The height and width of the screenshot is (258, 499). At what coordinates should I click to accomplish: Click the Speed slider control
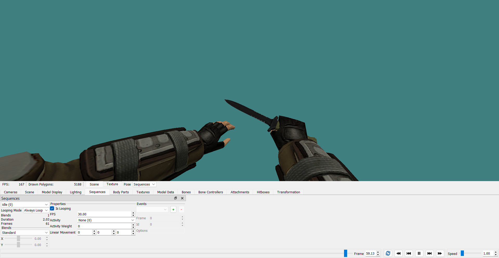point(462,253)
